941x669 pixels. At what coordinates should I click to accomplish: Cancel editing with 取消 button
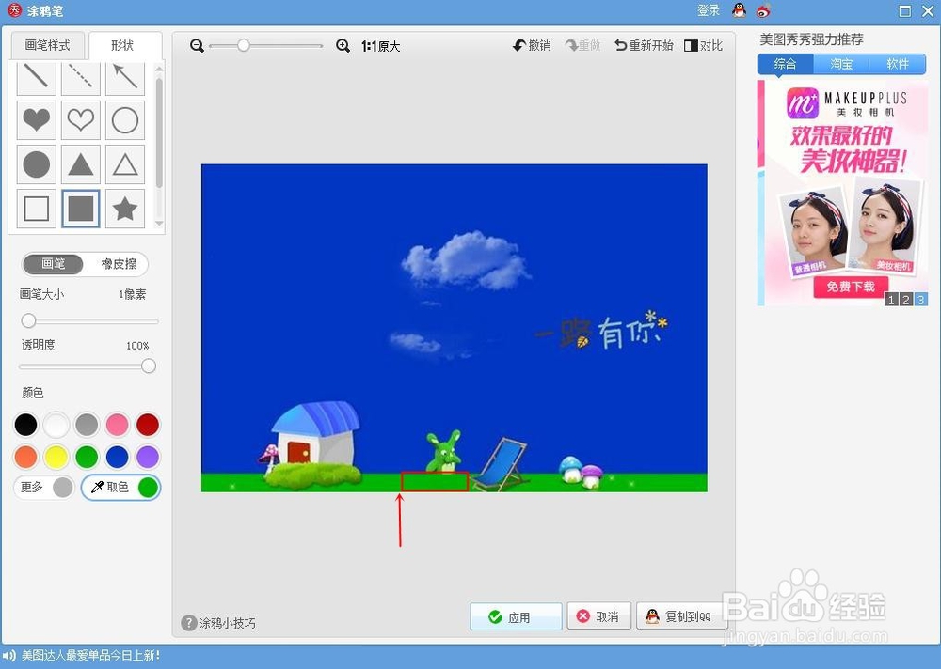[598, 616]
